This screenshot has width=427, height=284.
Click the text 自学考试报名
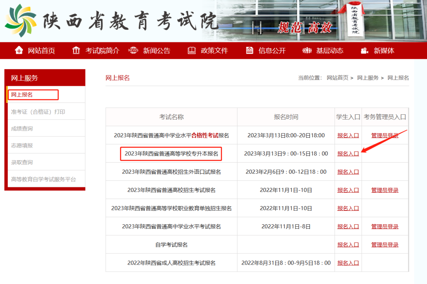point(171,245)
